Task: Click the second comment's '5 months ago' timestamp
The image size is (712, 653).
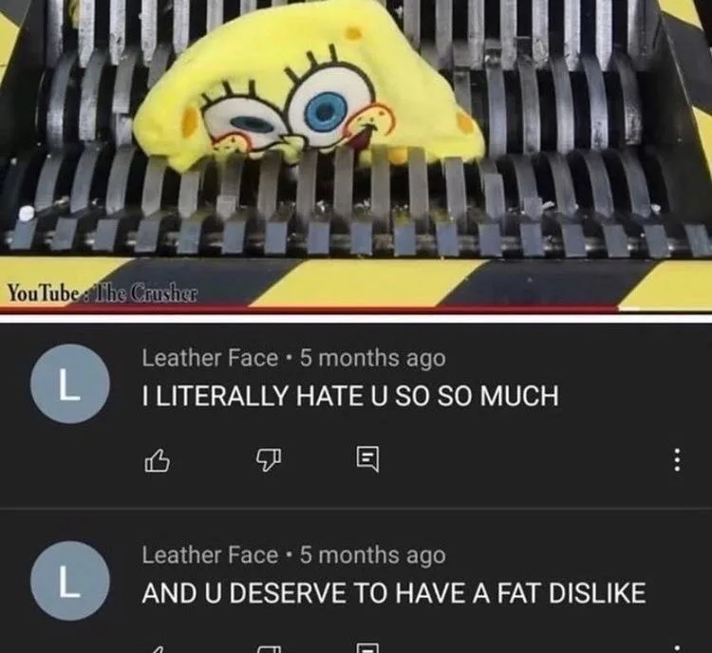Action: (373, 555)
